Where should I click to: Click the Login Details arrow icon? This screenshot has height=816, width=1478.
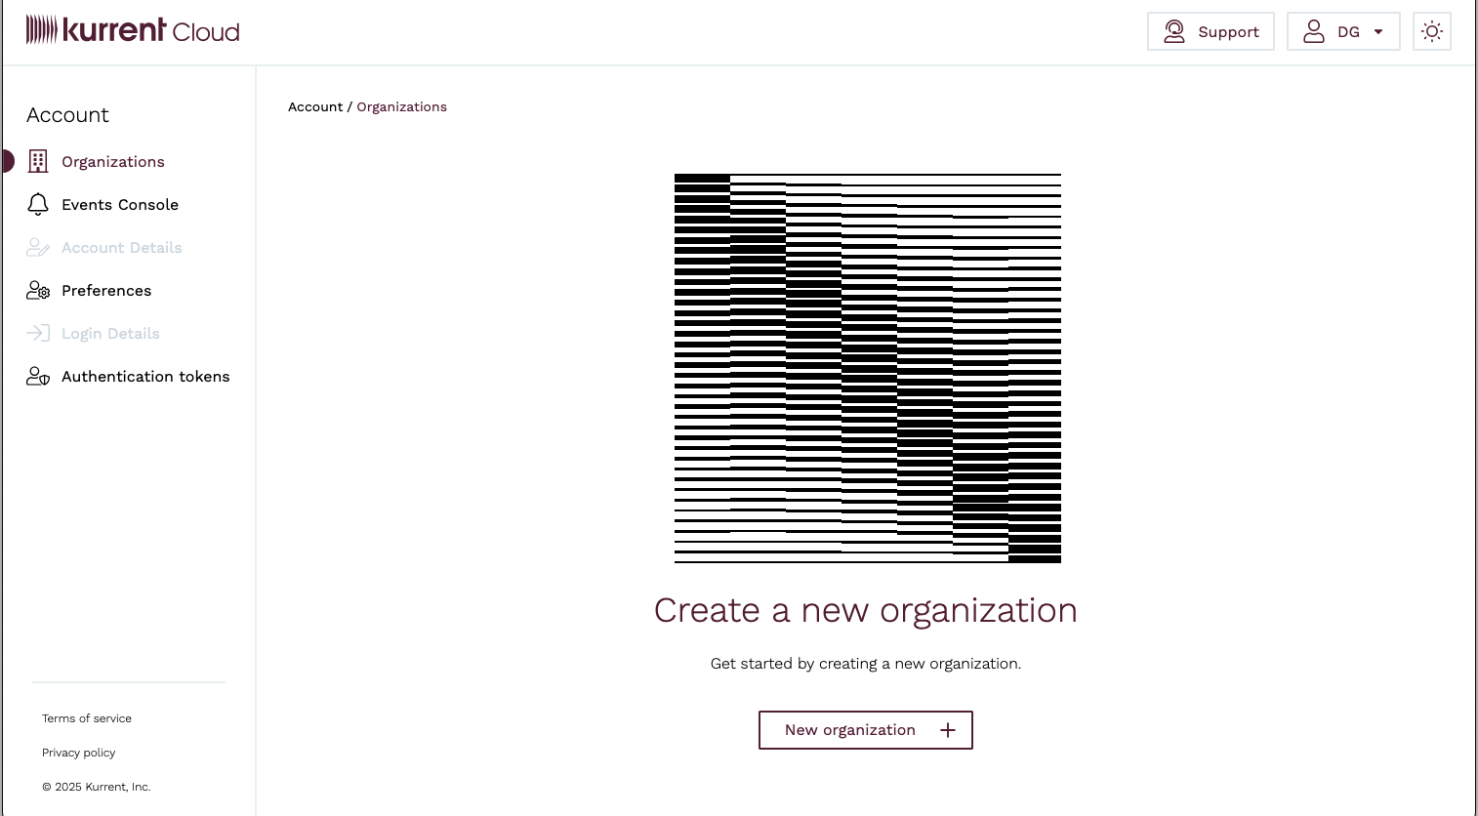pyautogui.click(x=37, y=333)
